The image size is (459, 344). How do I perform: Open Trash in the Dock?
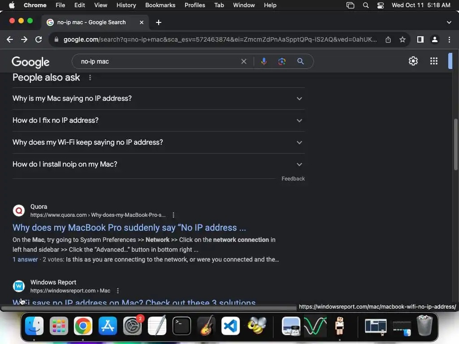click(x=424, y=325)
